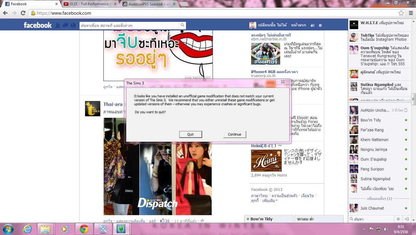Bookmark this page with the star icon

[x=401, y=13]
